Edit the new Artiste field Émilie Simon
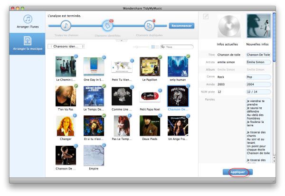285x196 pixels. pos(258,62)
